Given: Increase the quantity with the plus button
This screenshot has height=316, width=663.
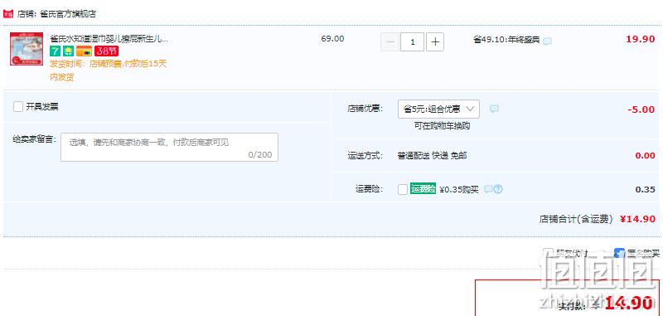Looking at the screenshot, I should point(435,41).
